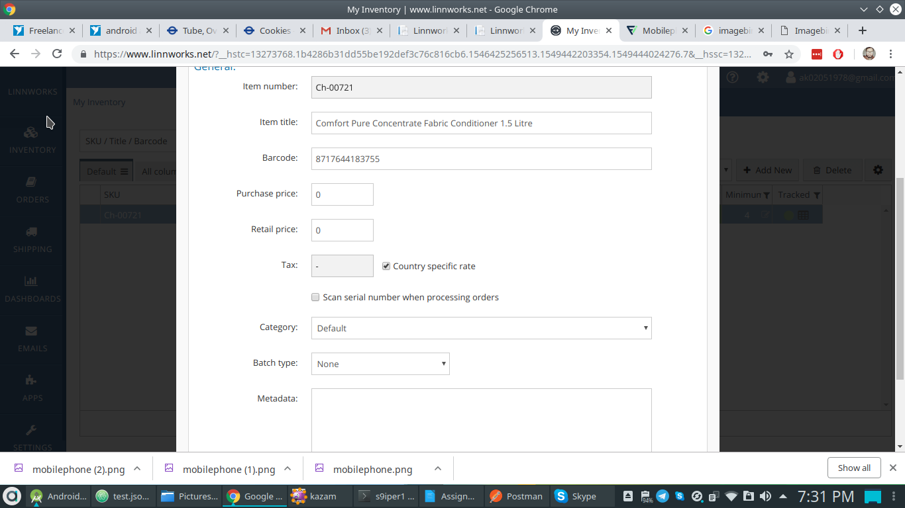
Task: Reload the Linnworks page
Action: [x=57, y=54]
